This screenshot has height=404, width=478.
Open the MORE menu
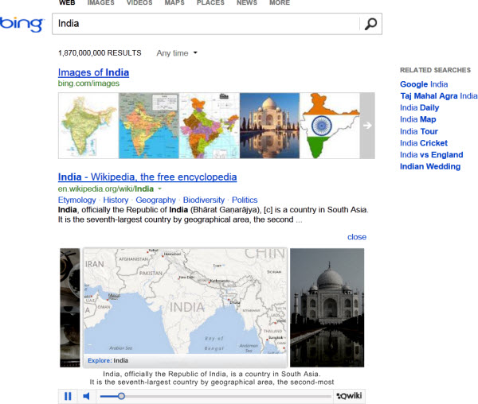point(280,2)
